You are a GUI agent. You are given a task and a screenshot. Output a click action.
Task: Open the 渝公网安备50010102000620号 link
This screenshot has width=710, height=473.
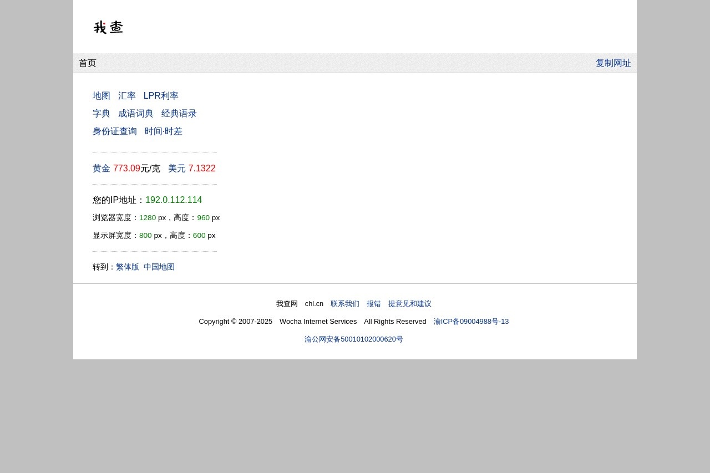click(354, 339)
